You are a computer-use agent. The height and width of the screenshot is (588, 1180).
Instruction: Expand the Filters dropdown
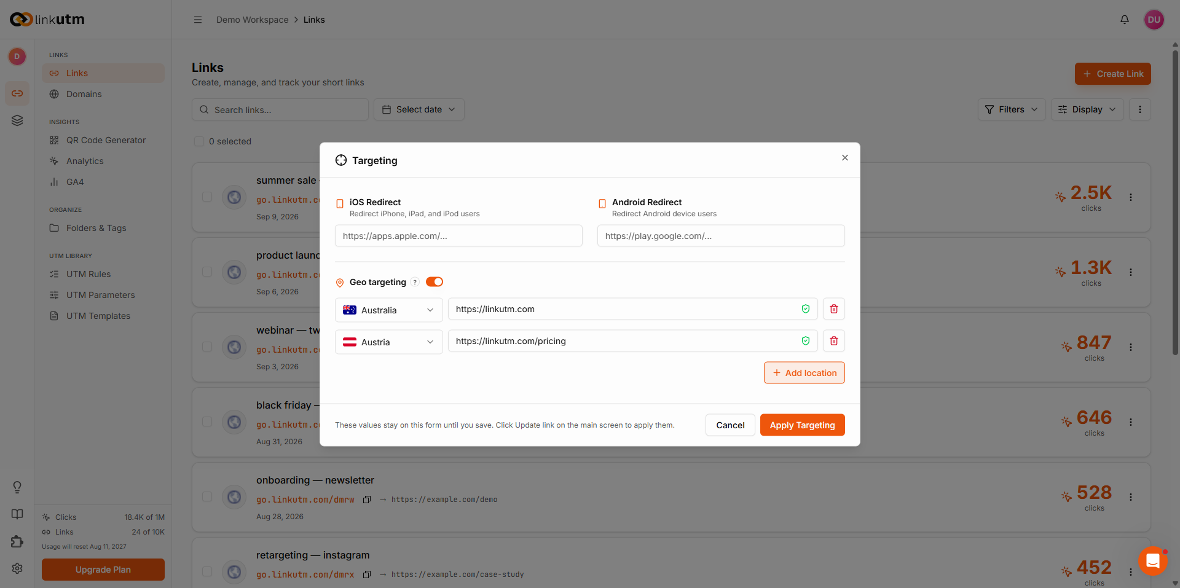point(1011,109)
